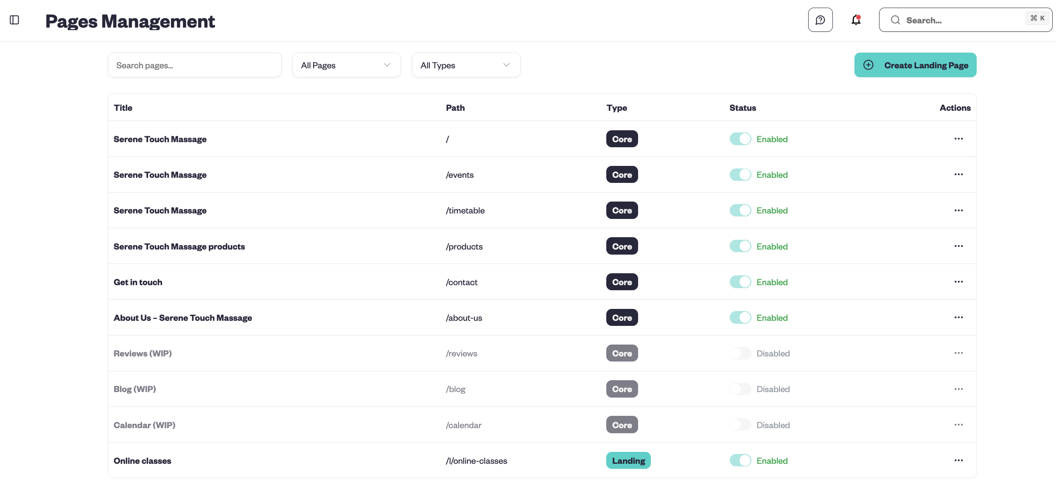Click the Create Landing Page button
1056x499 pixels.
[x=915, y=65]
